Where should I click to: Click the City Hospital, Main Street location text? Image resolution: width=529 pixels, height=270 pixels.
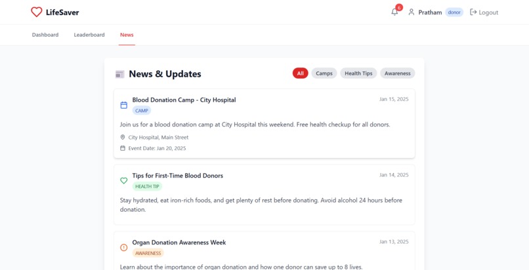[158, 138]
